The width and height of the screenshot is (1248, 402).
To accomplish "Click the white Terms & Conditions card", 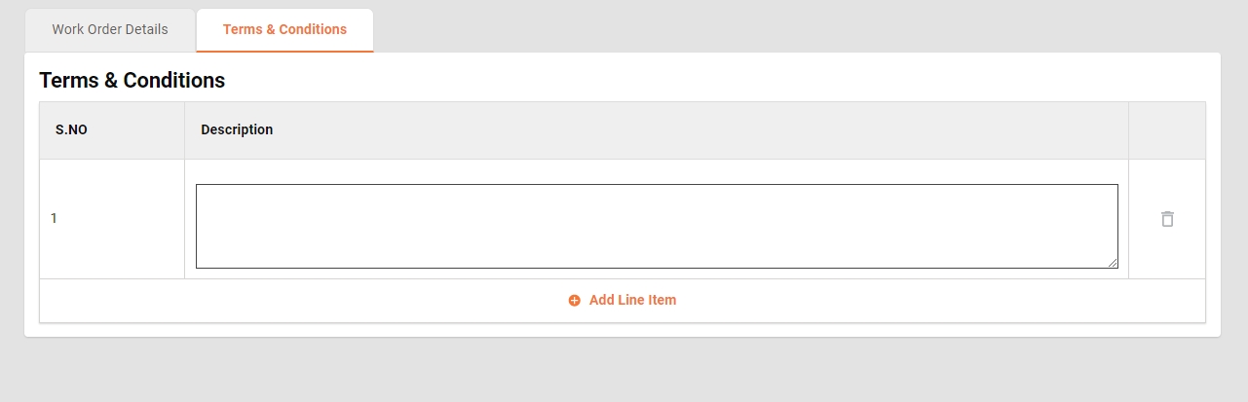I will [682, 81].
